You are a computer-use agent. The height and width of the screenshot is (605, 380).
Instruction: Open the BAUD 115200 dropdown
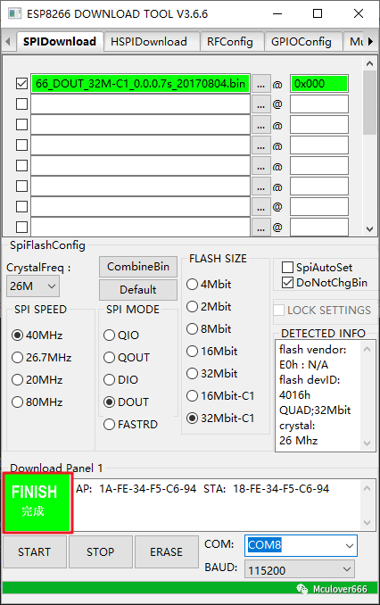point(300,569)
